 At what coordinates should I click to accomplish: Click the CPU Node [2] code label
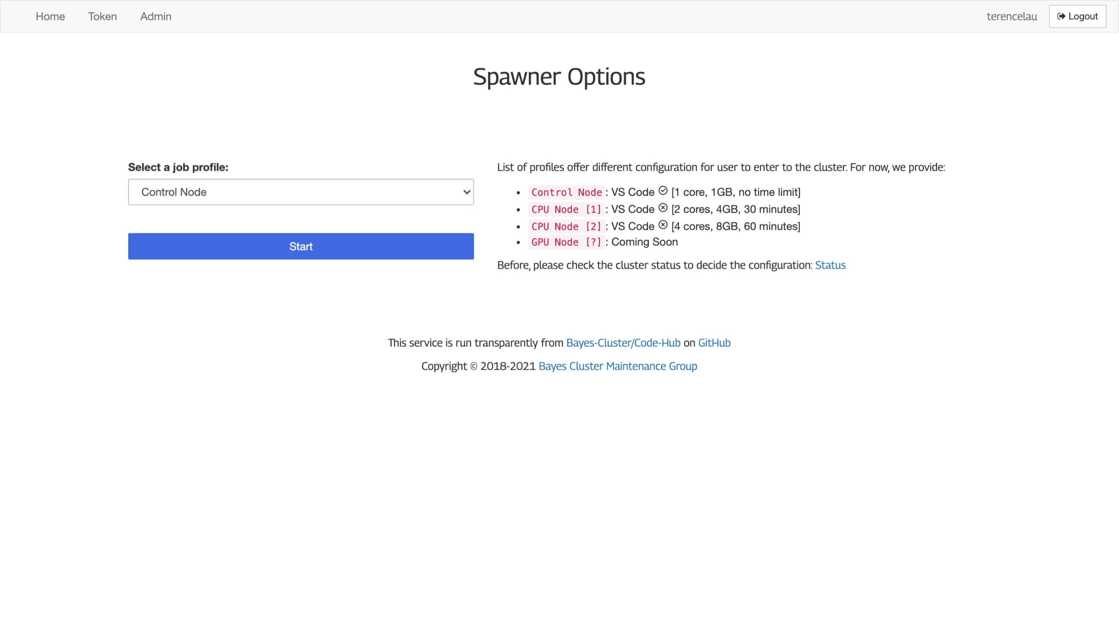565,226
